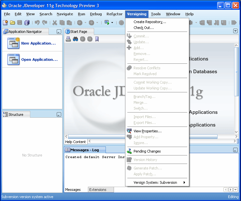Click the Start Page forward navigation icon

point(90,39)
